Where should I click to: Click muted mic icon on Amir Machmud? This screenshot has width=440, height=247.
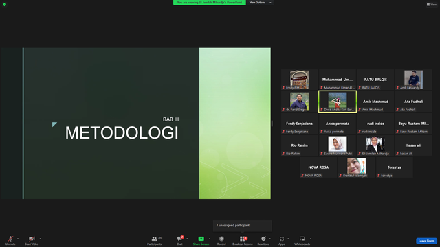[360, 110]
